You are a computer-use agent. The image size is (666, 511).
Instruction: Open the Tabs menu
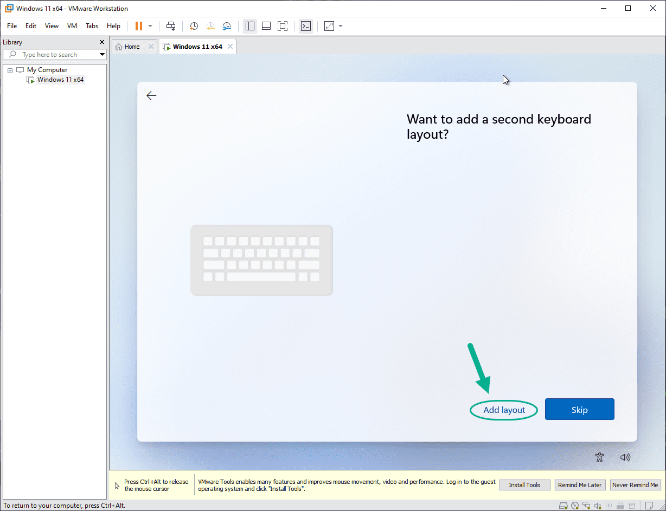click(x=92, y=26)
